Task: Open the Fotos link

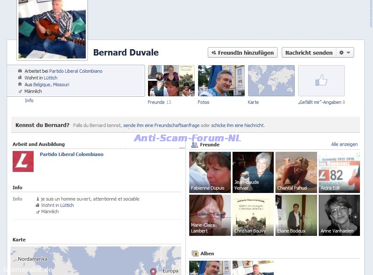Action: pos(204,102)
